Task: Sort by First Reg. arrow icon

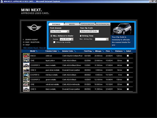Action: pyautogui.click(x=93, y=51)
